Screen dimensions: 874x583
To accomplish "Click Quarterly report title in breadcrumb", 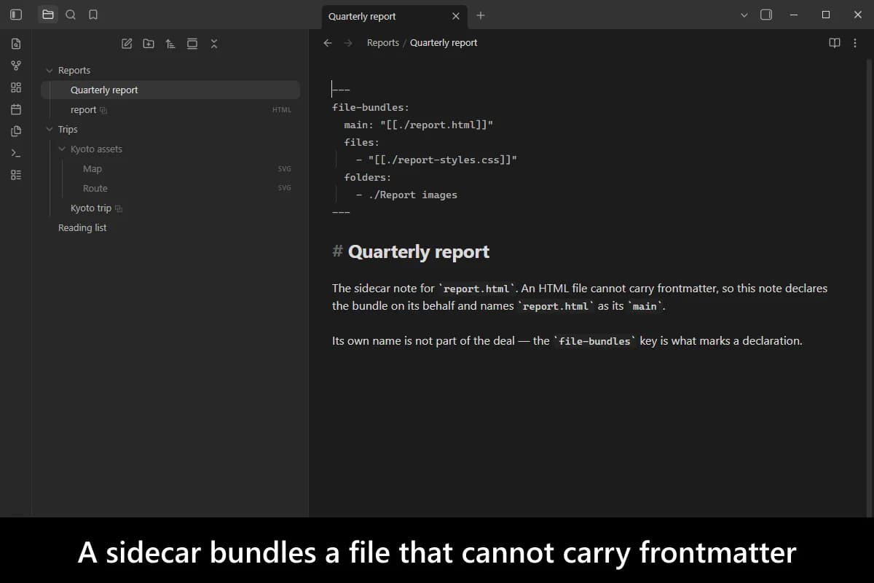I will (x=444, y=43).
